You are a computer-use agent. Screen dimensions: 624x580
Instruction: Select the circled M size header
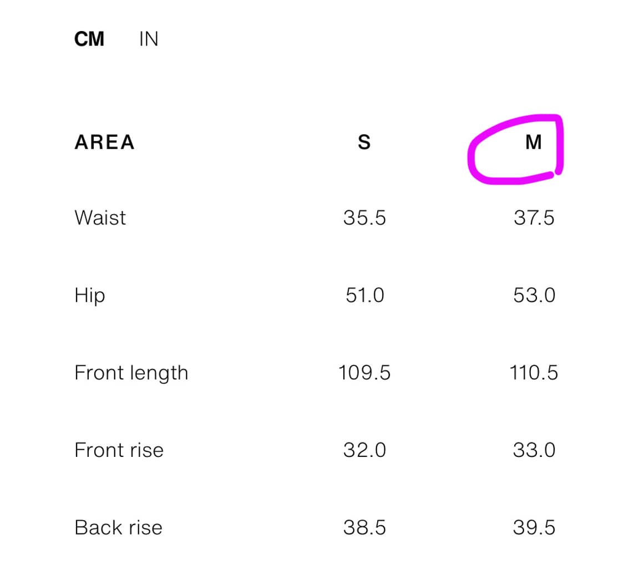(x=533, y=143)
